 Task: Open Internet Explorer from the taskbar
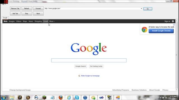tap(69, 97)
